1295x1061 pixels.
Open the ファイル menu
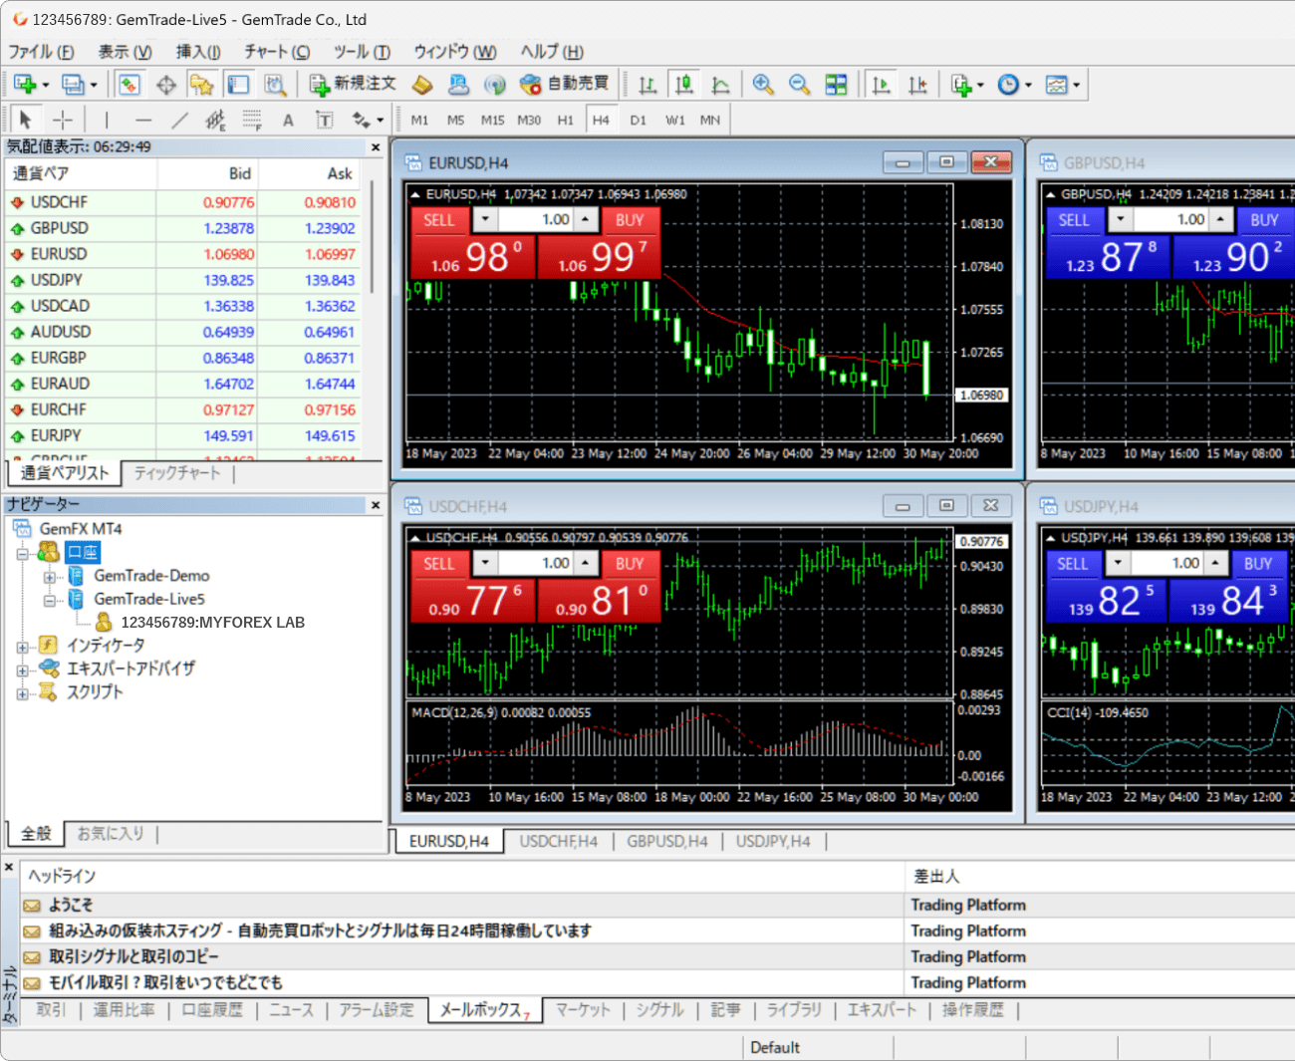pos(41,52)
